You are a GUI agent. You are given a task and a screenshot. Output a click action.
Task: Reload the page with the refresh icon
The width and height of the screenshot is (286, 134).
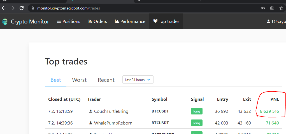point(22,8)
